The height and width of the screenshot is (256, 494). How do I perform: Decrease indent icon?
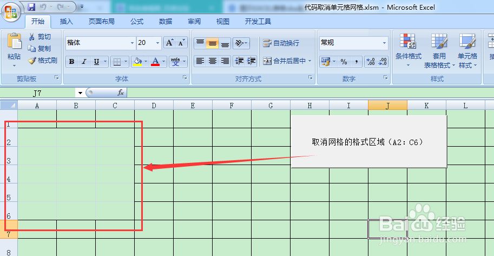point(240,61)
